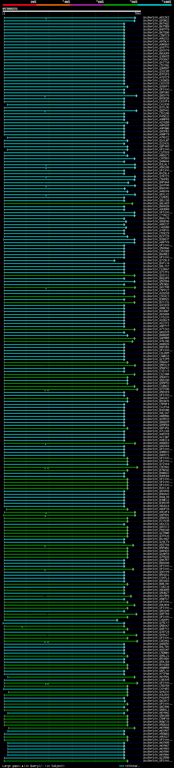174x768 pixels.
Task: Click the purple ~60% identity legend segment
Action: (x=87, y=5)
